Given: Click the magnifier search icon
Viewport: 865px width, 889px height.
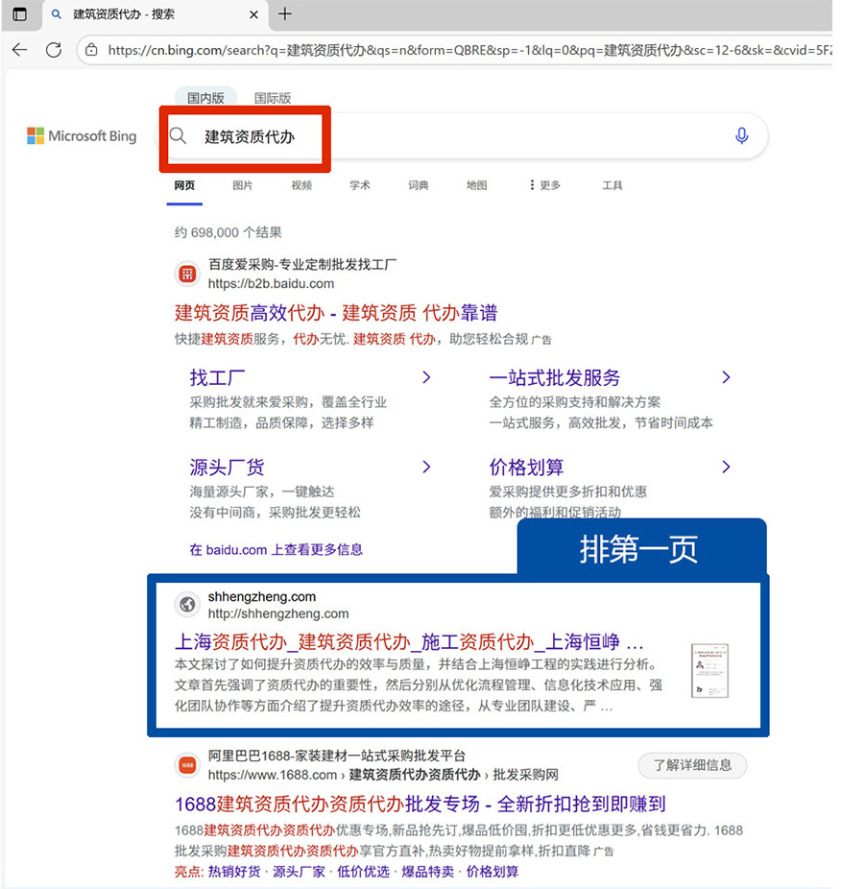Looking at the screenshot, I should 178,136.
